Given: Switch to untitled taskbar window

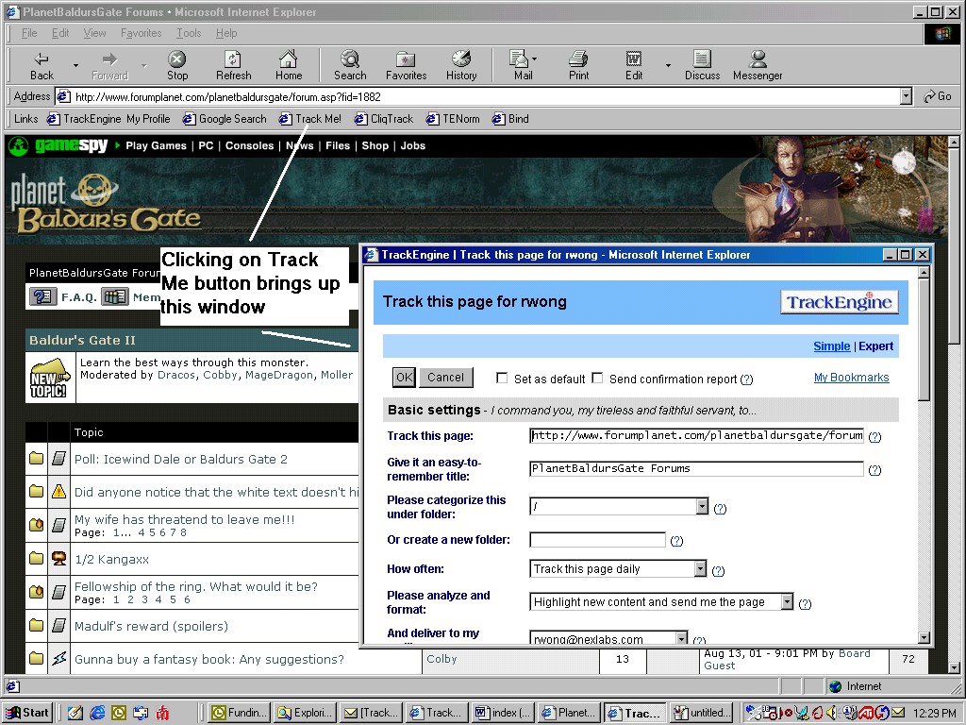Looking at the screenshot, I should (x=701, y=713).
